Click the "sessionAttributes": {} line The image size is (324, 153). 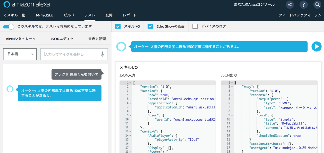pos(271,144)
